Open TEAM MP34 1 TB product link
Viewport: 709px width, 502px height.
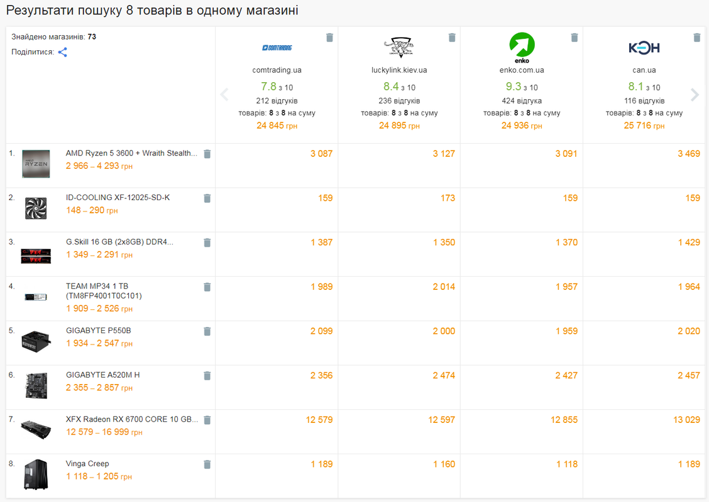[104, 291]
